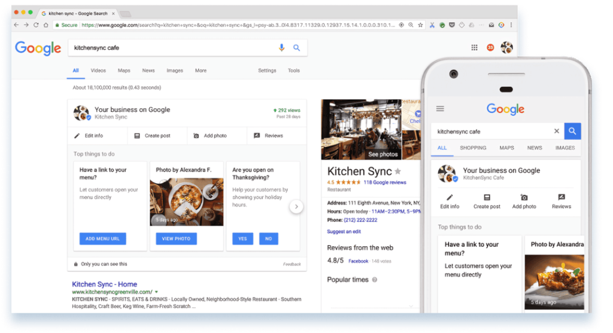Click the 292 views stat
The width and height of the screenshot is (613, 333).
pyautogui.click(x=287, y=111)
